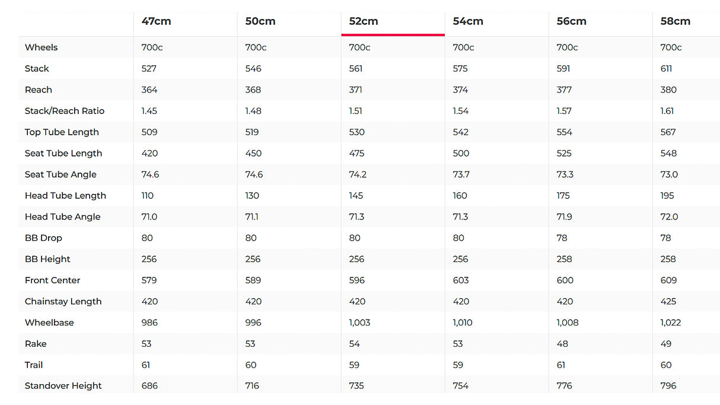
Task: Click the Standover Height row label
Action: [63, 386]
